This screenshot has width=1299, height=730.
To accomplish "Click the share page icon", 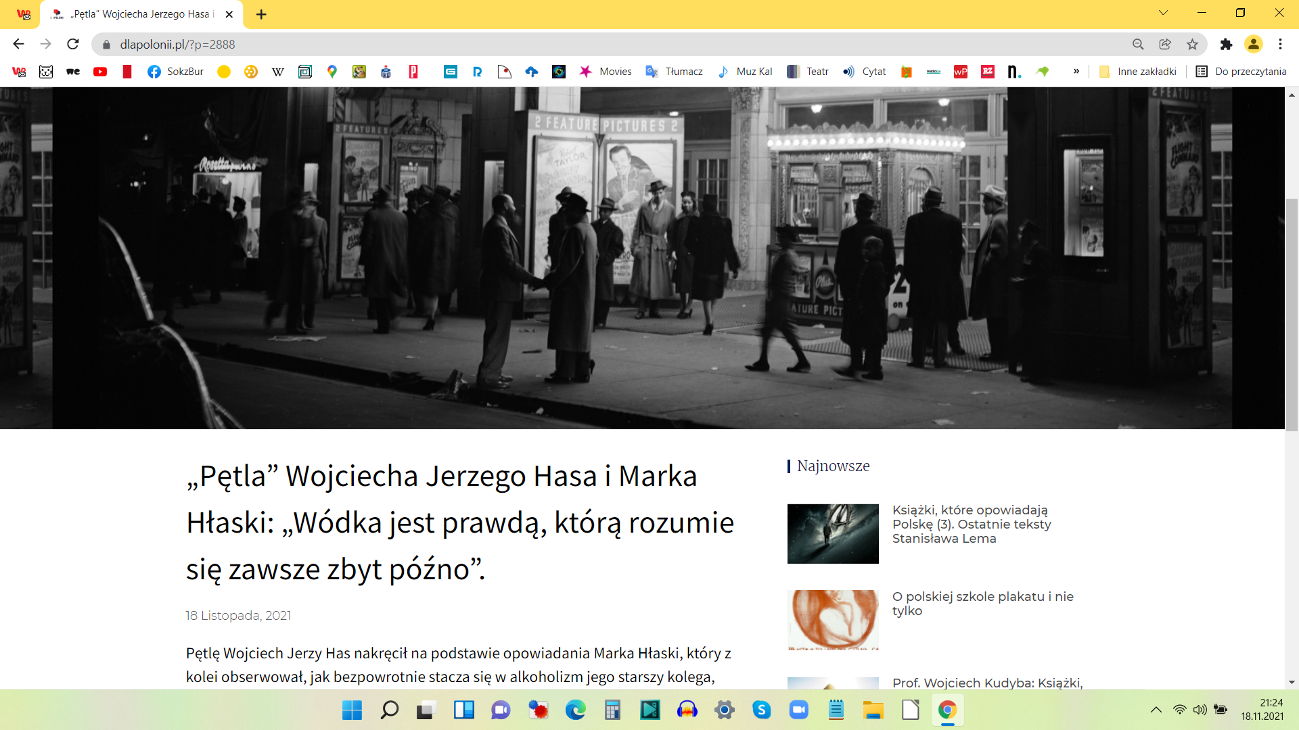I will click(x=1165, y=44).
